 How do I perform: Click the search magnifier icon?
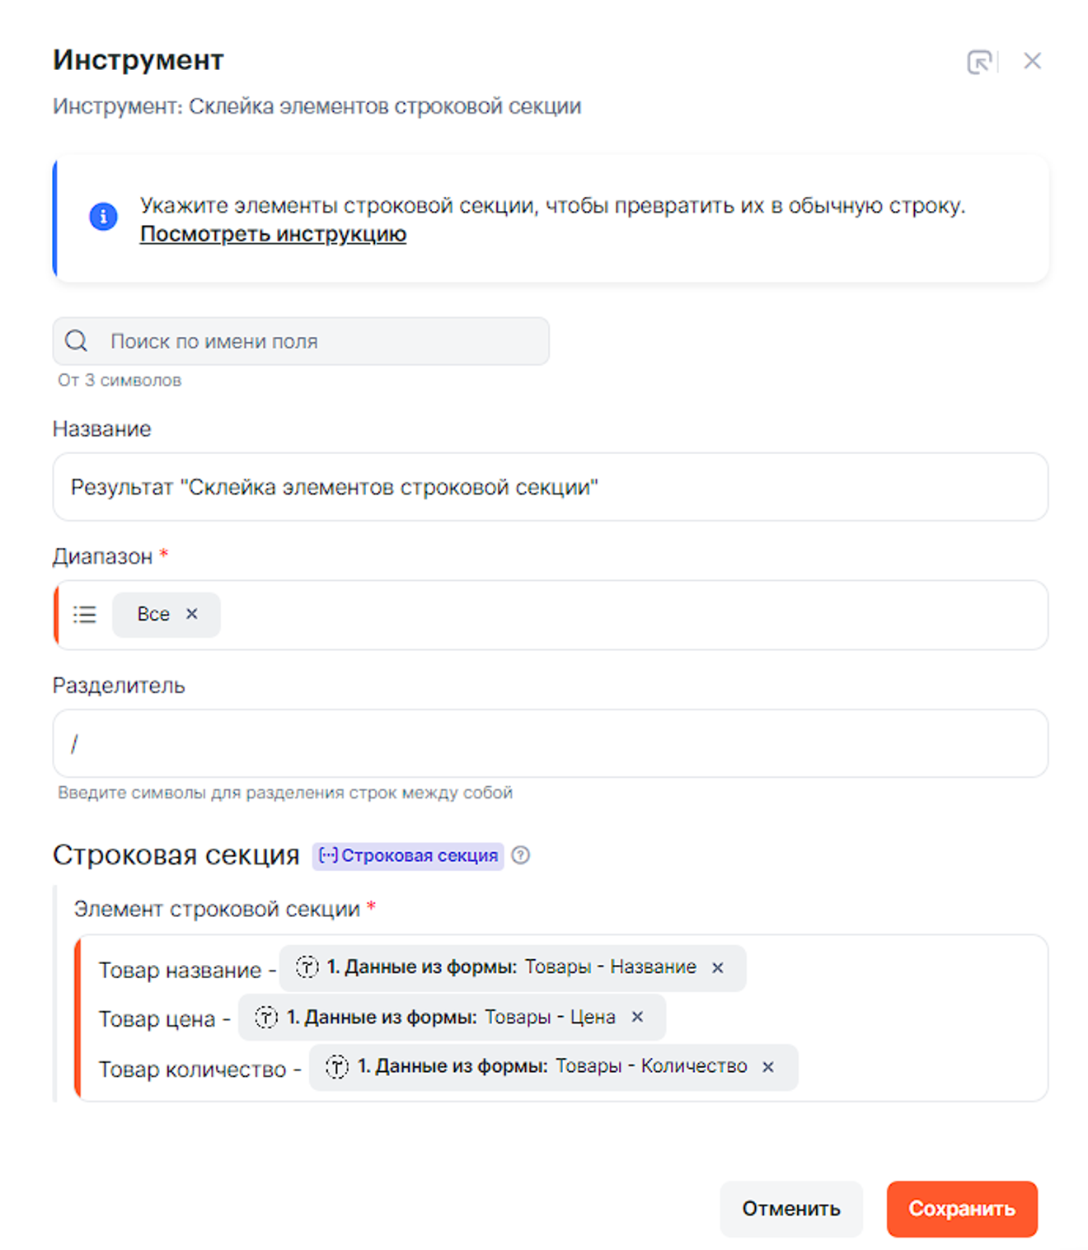pos(77,341)
